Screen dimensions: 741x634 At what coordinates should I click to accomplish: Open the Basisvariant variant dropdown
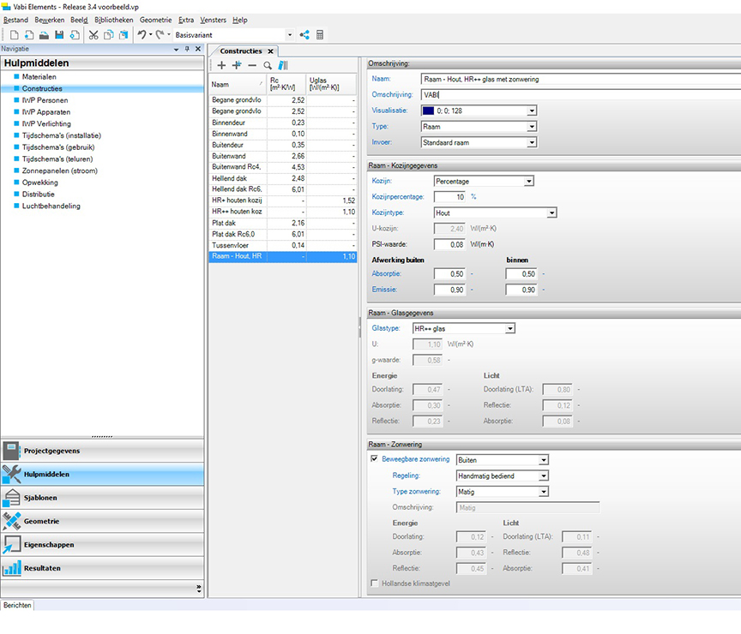tap(290, 35)
